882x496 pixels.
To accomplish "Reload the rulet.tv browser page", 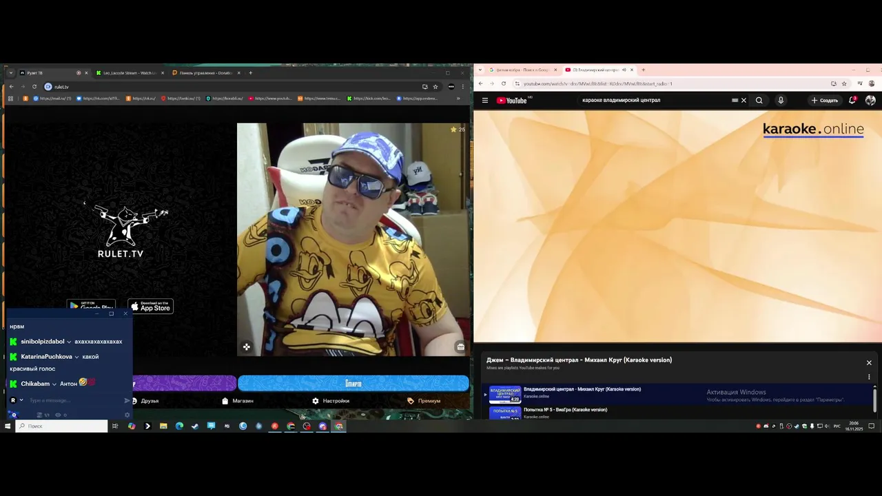I will point(34,87).
